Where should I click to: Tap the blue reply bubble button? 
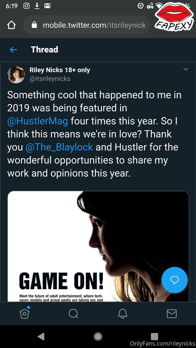coord(174,280)
